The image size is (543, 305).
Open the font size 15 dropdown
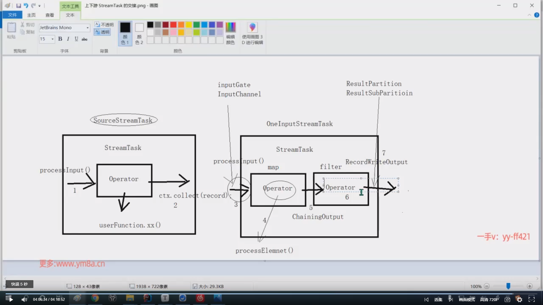coord(53,39)
